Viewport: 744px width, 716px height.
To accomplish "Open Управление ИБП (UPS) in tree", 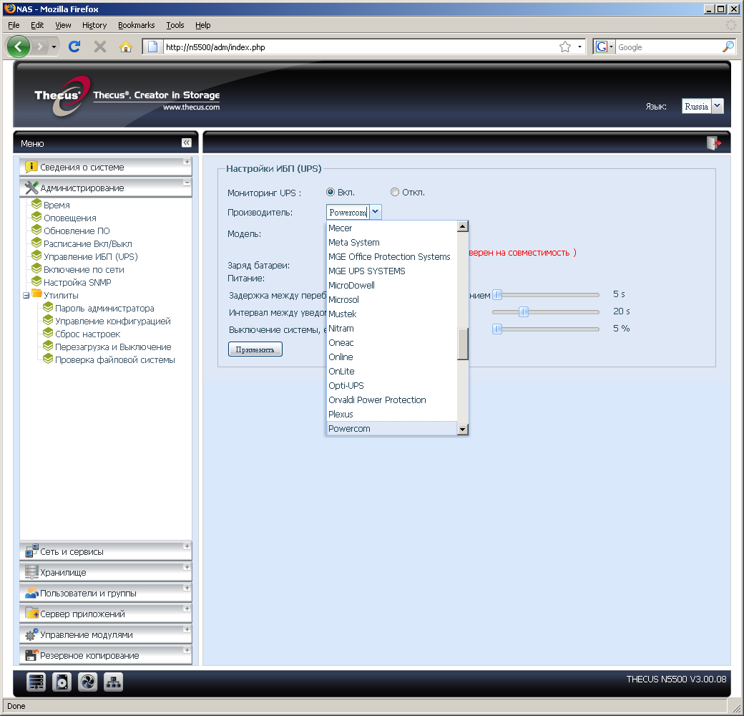I will click(91, 256).
